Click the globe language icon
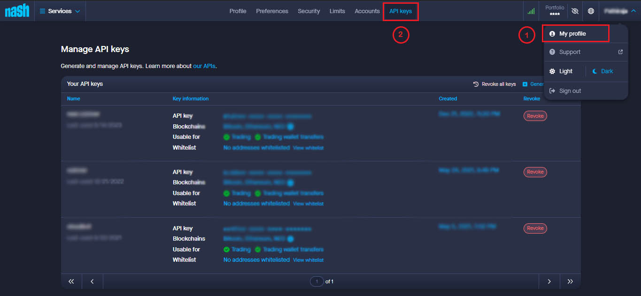The width and height of the screenshot is (641, 296). point(591,11)
